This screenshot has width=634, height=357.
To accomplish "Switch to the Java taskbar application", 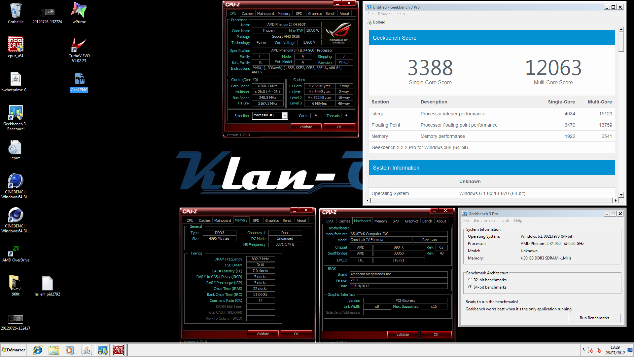I will (x=87, y=350).
